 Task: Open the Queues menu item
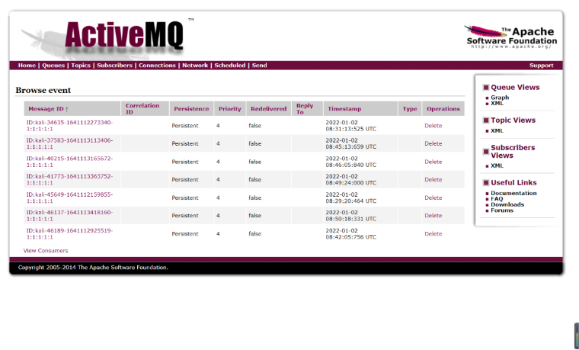tap(53, 66)
